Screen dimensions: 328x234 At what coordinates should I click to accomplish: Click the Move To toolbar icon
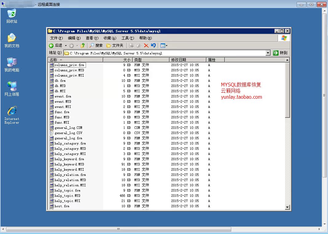131,46
